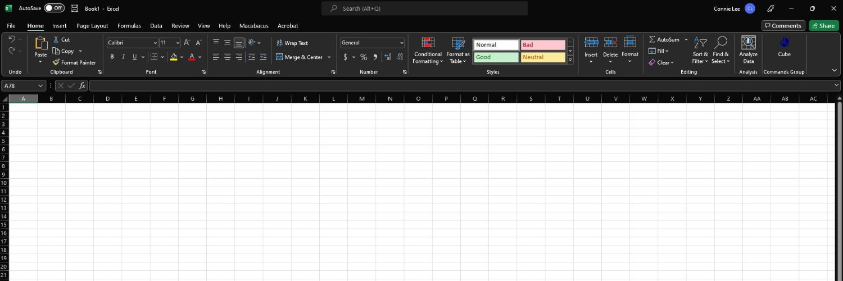This screenshot has width=843, height=281.
Task: Open the File tab
Action: tap(11, 26)
